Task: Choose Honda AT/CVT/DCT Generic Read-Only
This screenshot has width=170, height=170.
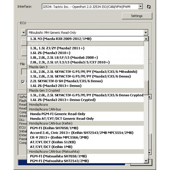Action: 85,119
